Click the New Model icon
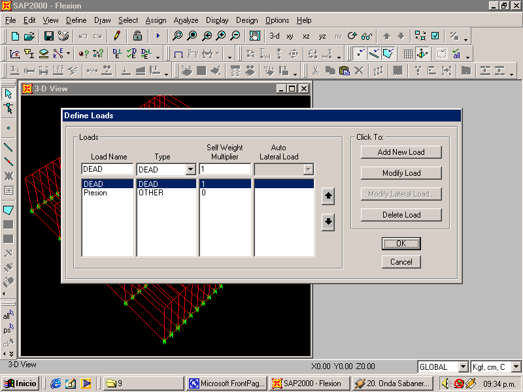The image size is (523, 392). click(x=15, y=36)
